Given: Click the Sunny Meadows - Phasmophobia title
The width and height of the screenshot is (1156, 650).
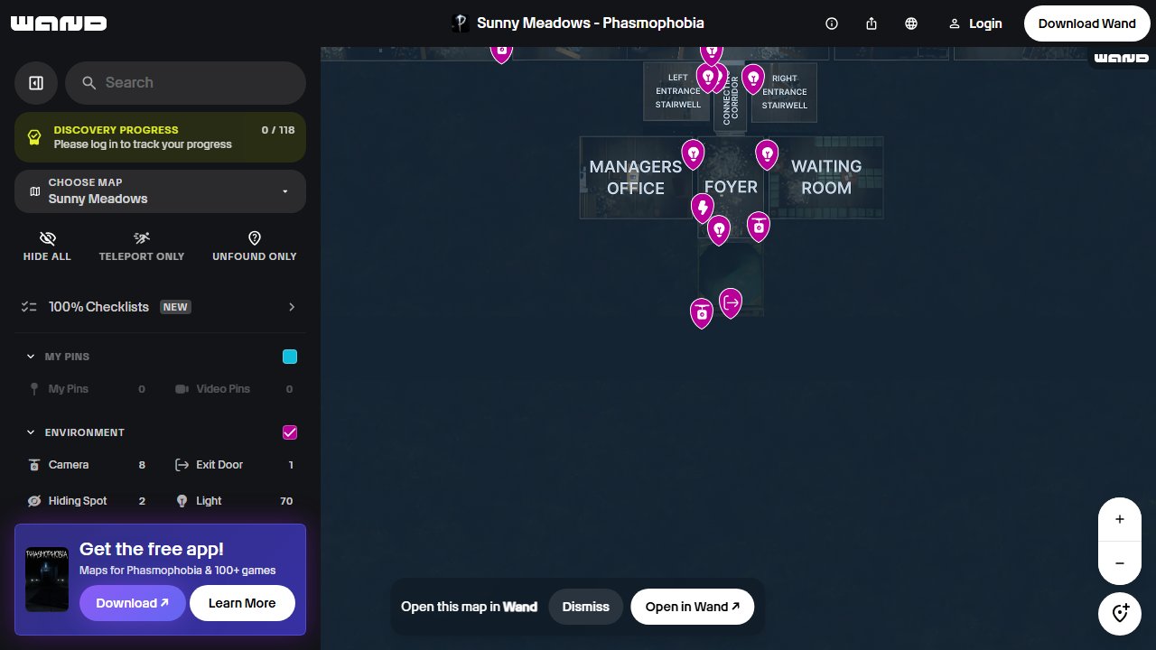Looking at the screenshot, I should pyautogui.click(x=591, y=23).
